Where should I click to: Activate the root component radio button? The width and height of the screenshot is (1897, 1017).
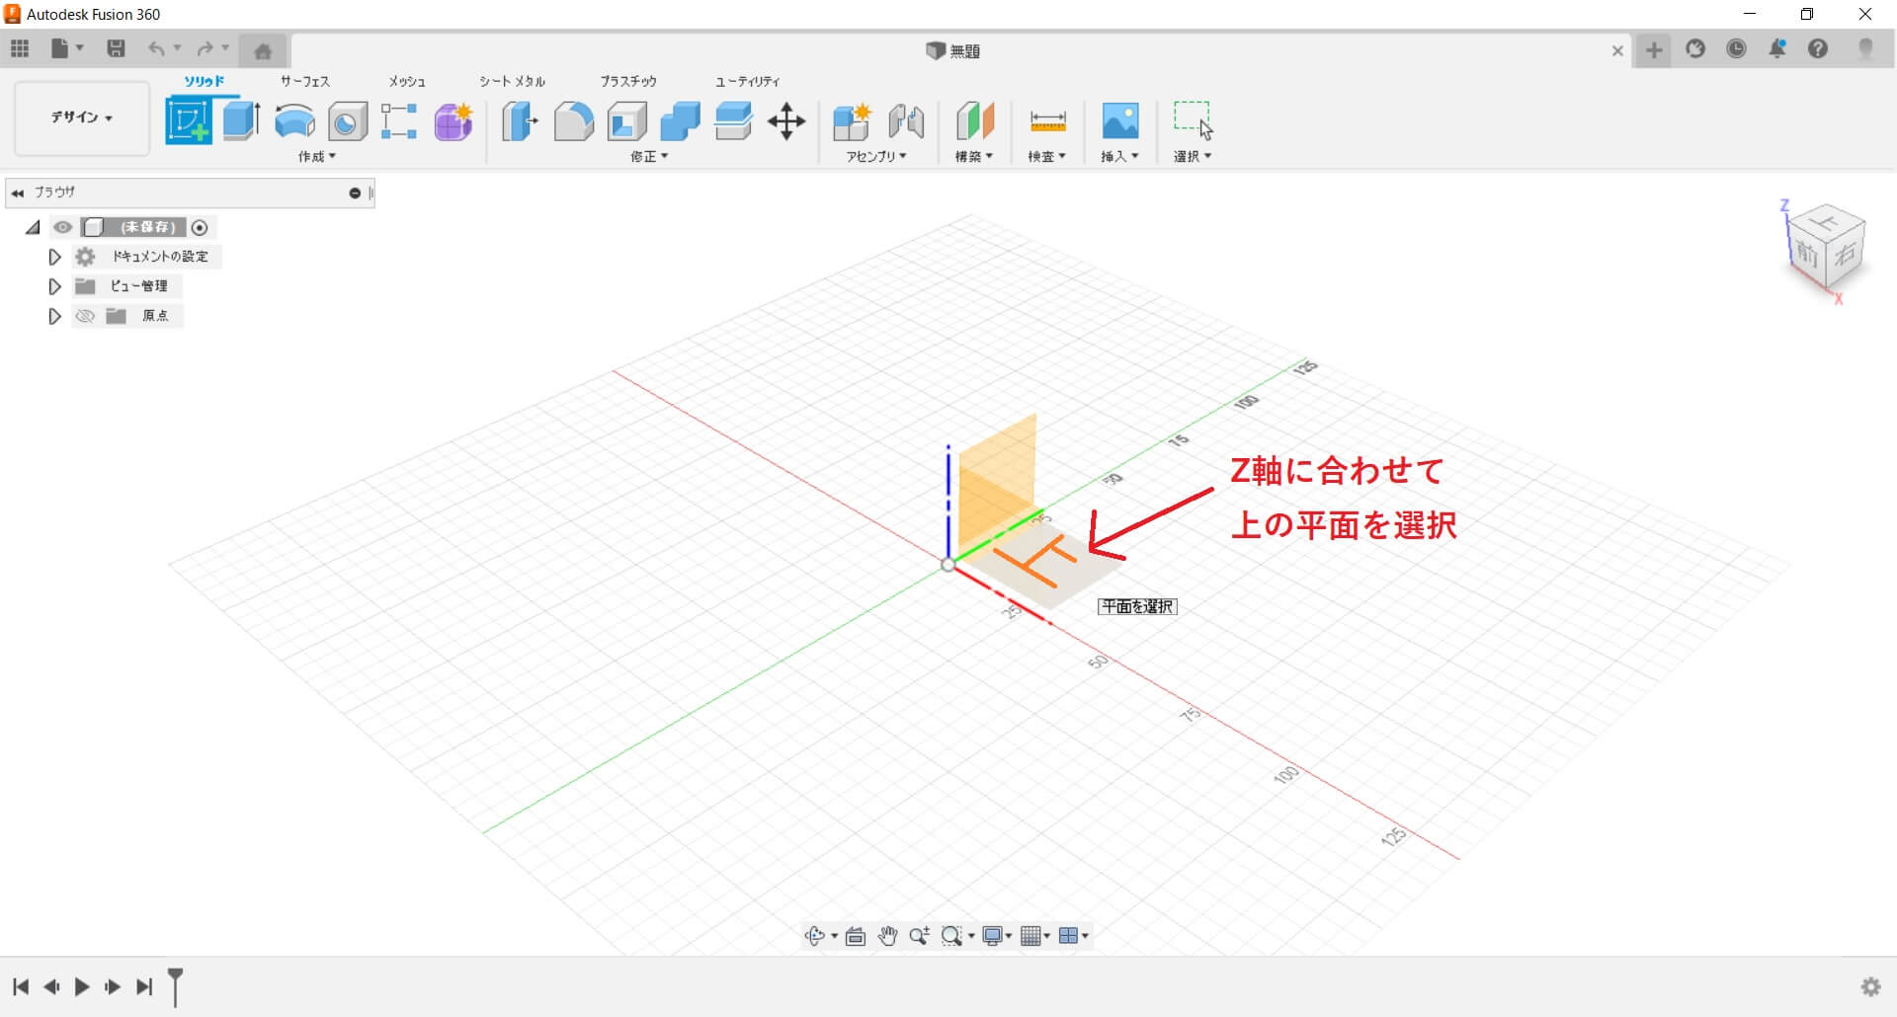point(200,227)
